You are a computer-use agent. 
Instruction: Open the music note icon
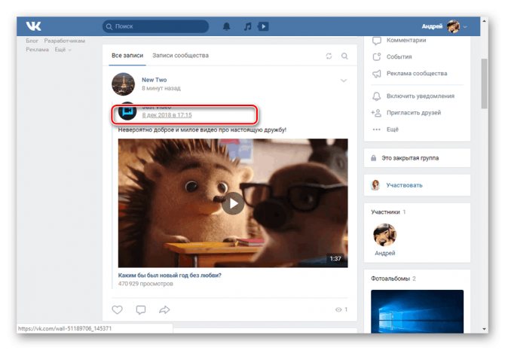coord(248,26)
